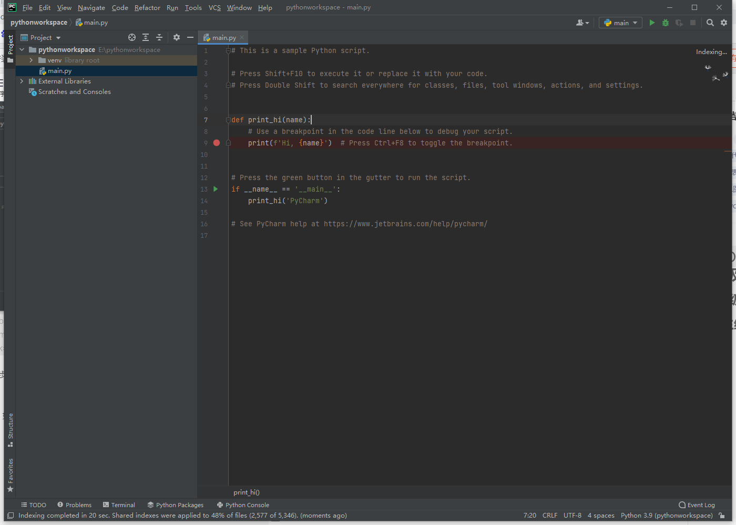Expand the venv folder node
736x525 pixels.
31,60
